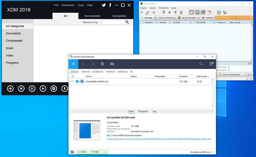The image size is (256, 157).
Task: Open the settings gear icon in XDM
Action: coord(54,89)
